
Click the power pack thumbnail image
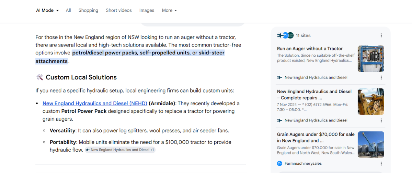[x=371, y=58]
